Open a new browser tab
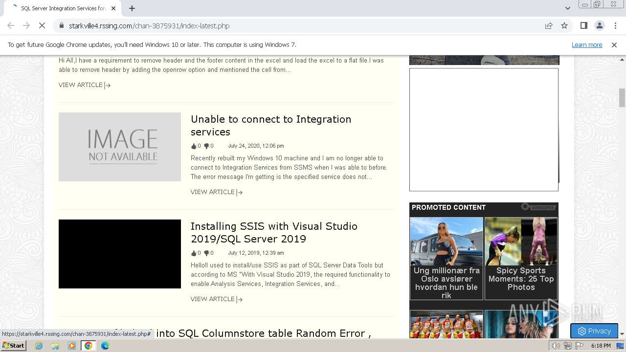This screenshot has width=626, height=352. (x=132, y=8)
